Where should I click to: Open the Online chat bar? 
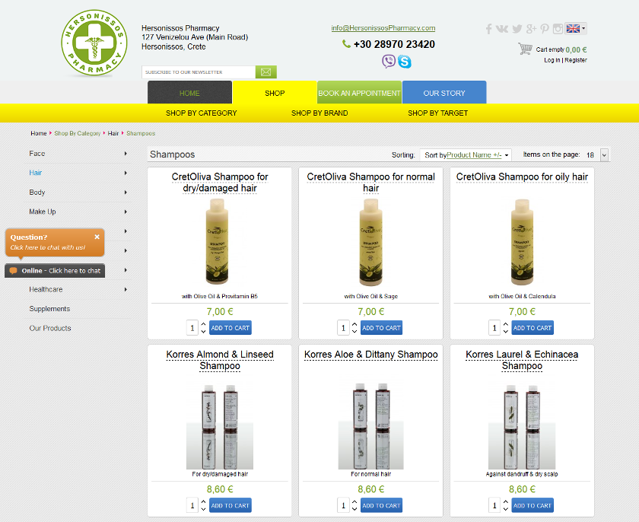click(55, 271)
